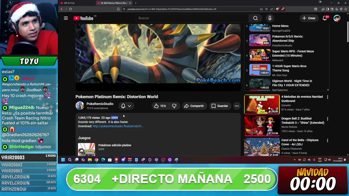Dislike the video
Image resolution: width=349 pixels, height=196 pixels.
[174, 106]
